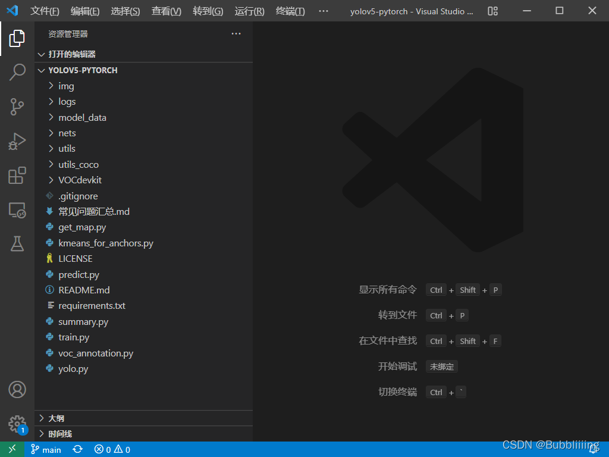Open the Run and Debug view icon
Viewport: 609px width, 457px height.
(x=17, y=141)
